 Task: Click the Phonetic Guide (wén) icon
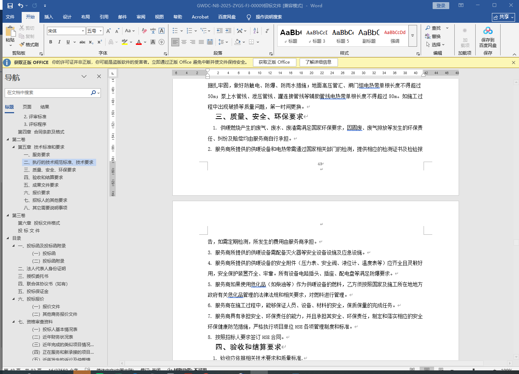click(153, 31)
